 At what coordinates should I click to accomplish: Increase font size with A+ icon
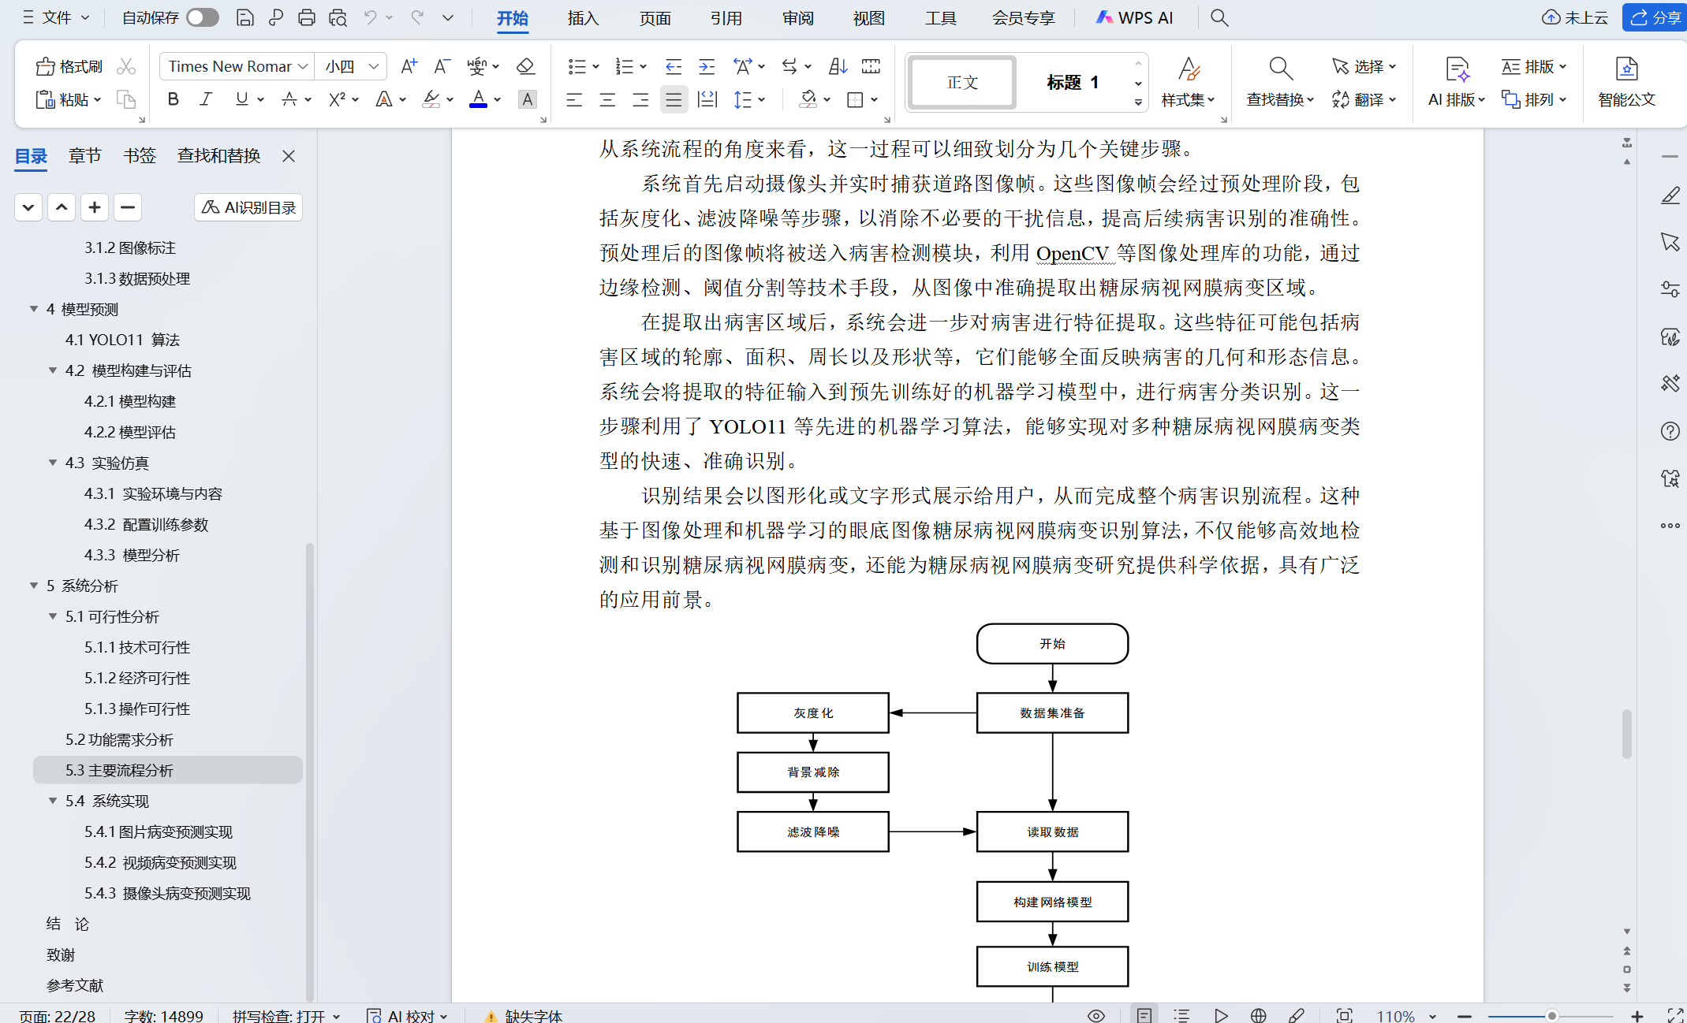click(409, 67)
